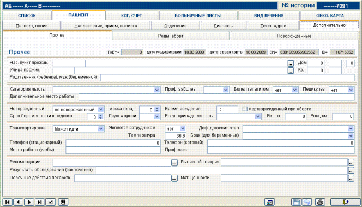Expand the Брак (для беременных) dropdown
This screenshot has width=362, height=207.
[x=351, y=136]
